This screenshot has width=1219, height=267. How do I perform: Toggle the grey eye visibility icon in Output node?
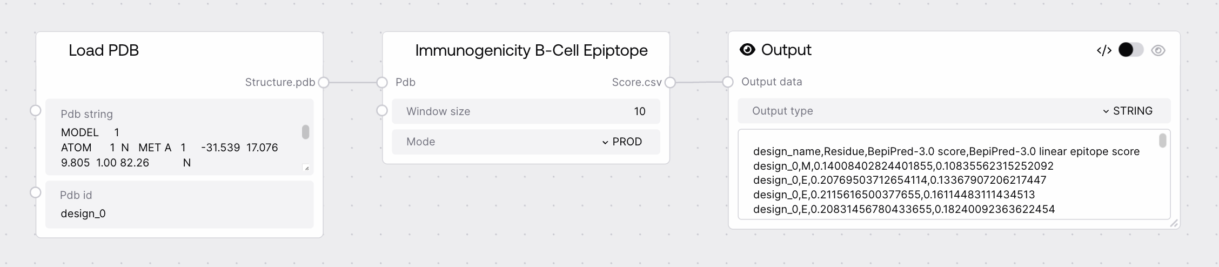(1158, 50)
